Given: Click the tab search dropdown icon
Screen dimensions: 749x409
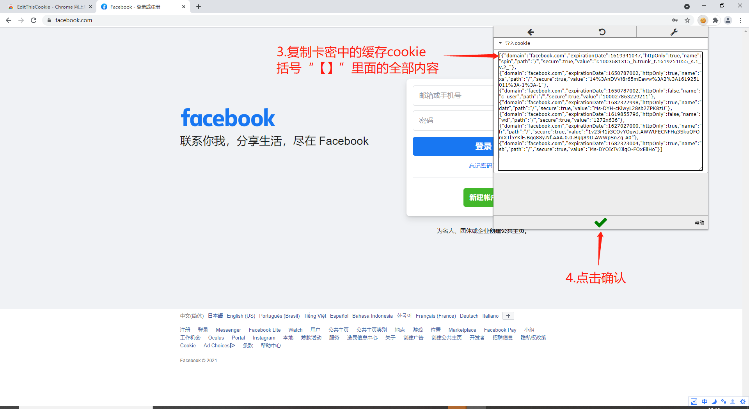Looking at the screenshot, I should [687, 7].
